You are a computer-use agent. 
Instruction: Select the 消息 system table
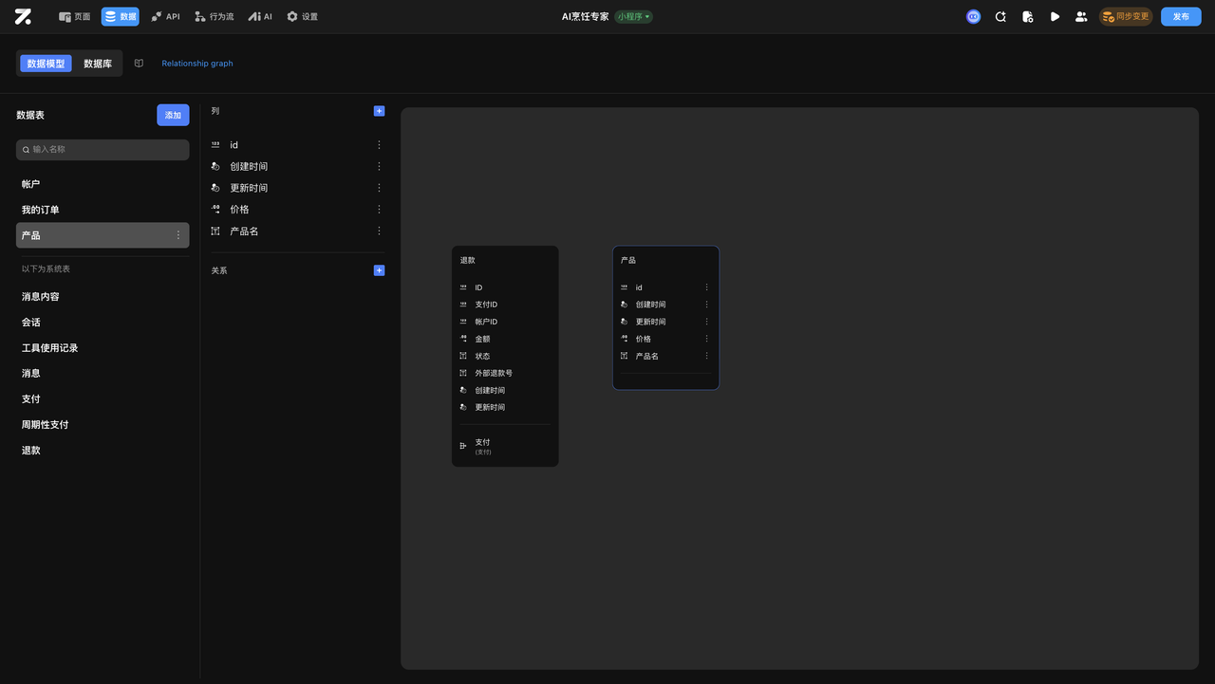click(103, 374)
